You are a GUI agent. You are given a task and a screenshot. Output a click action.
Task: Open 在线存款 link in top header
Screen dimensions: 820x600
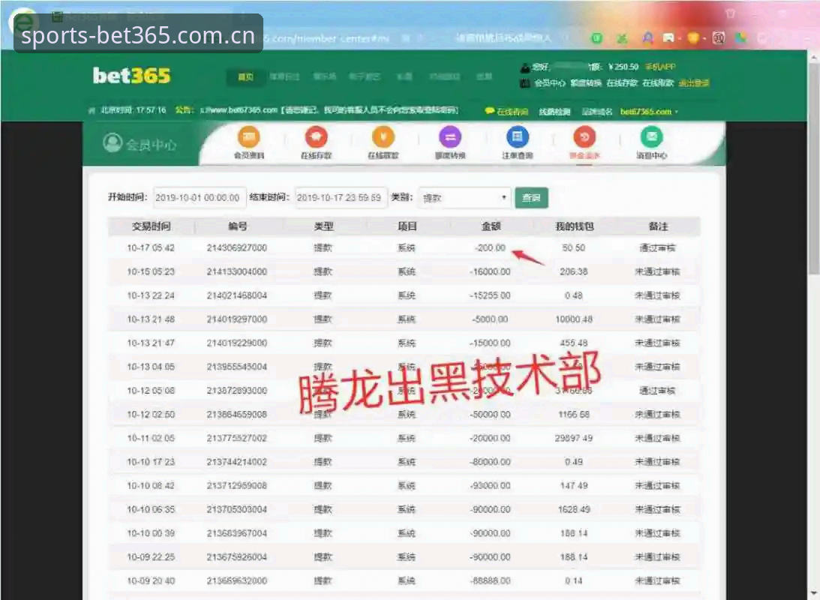(x=622, y=82)
